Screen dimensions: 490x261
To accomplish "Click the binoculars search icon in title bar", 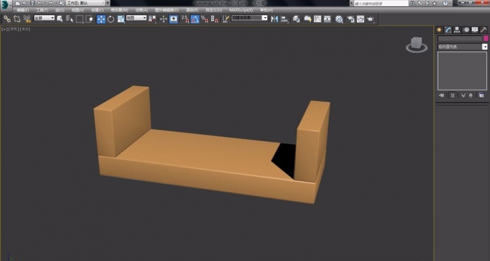I will pyautogui.click(x=413, y=3).
